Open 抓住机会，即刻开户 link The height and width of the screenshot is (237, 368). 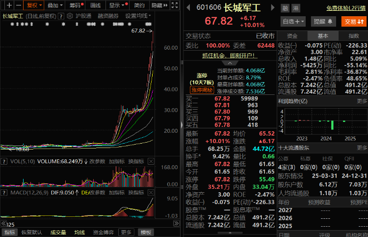click(230, 56)
